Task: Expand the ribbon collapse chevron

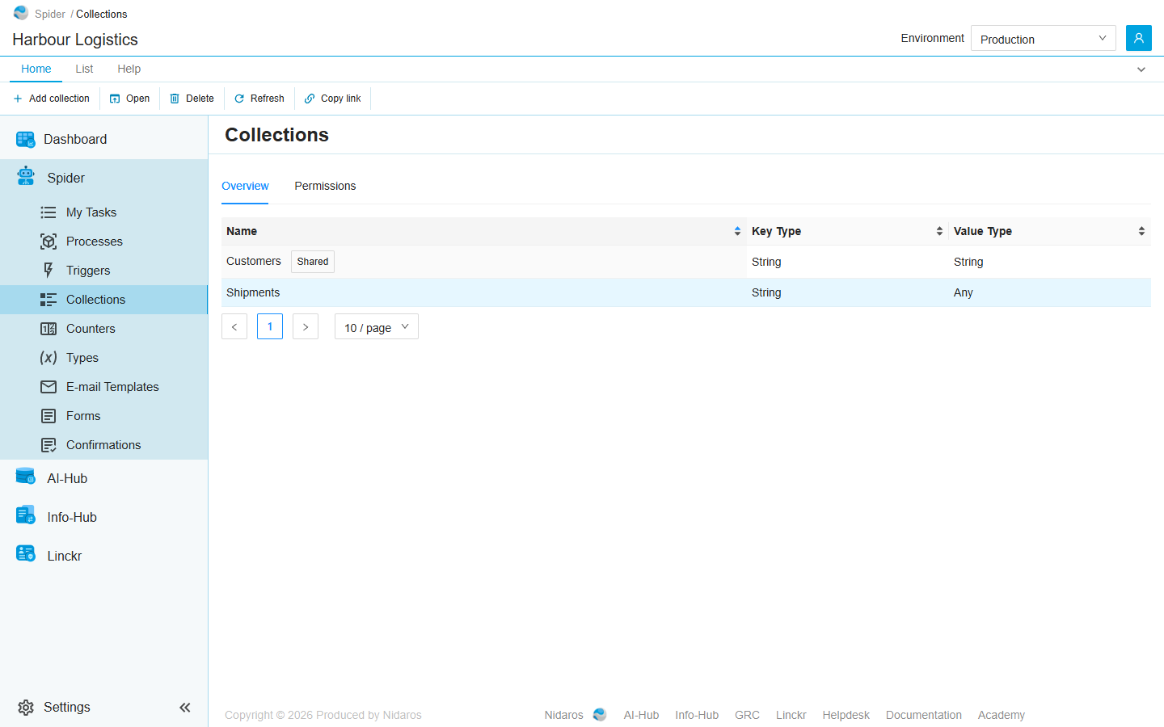Action: coord(1141,69)
